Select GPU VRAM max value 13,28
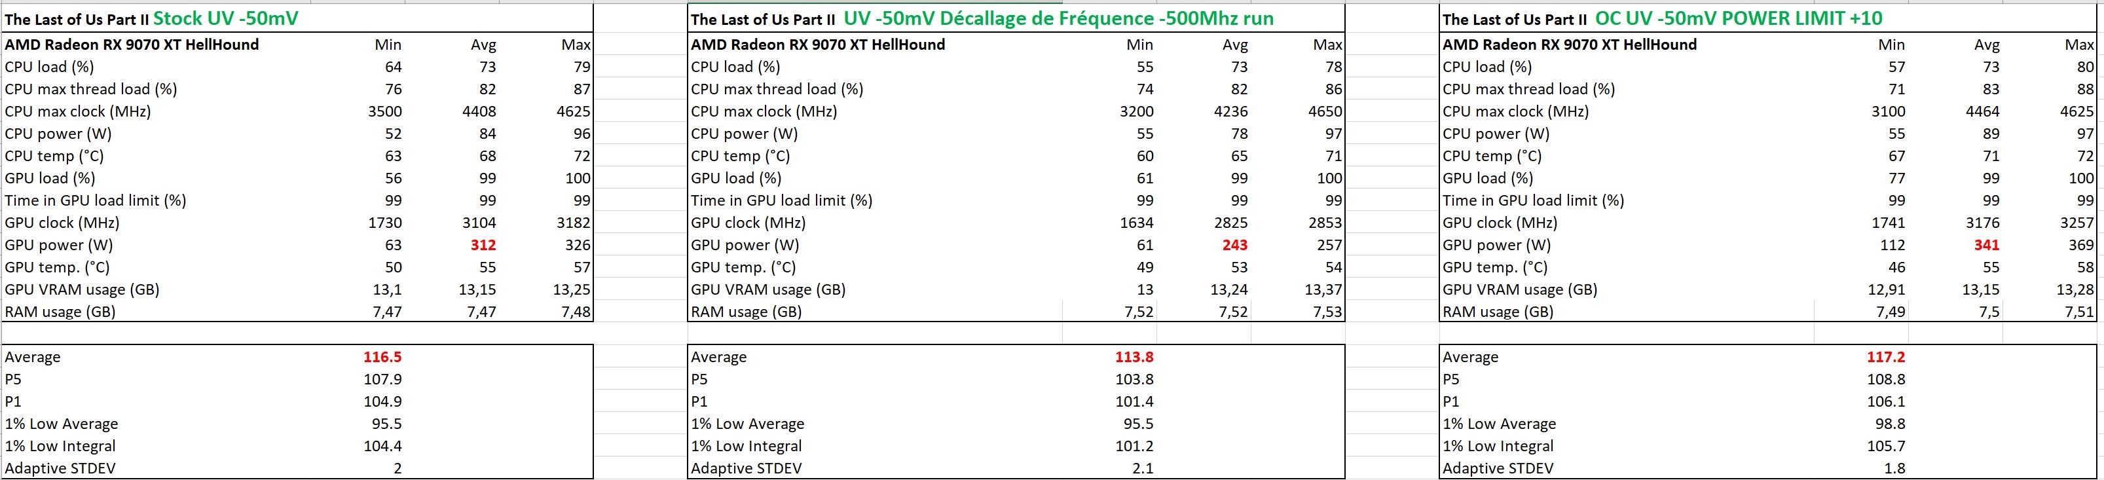The image size is (2104, 480). [x=2074, y=290]
